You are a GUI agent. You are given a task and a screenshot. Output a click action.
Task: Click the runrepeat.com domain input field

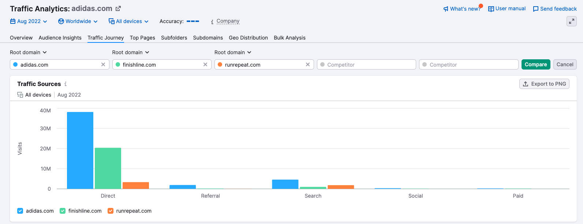(264, 64)
